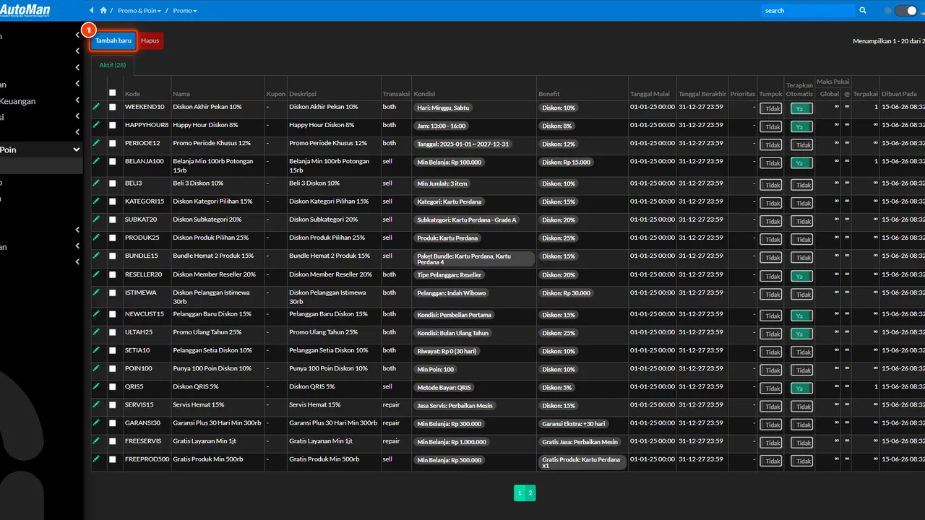Check the BUNDLE15 row checkbox
The height and width of the screenshot is (520, 925).
point(112,256)
